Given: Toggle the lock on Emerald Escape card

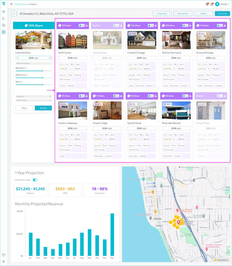Looking at the screenshot, I should (225, 25).
